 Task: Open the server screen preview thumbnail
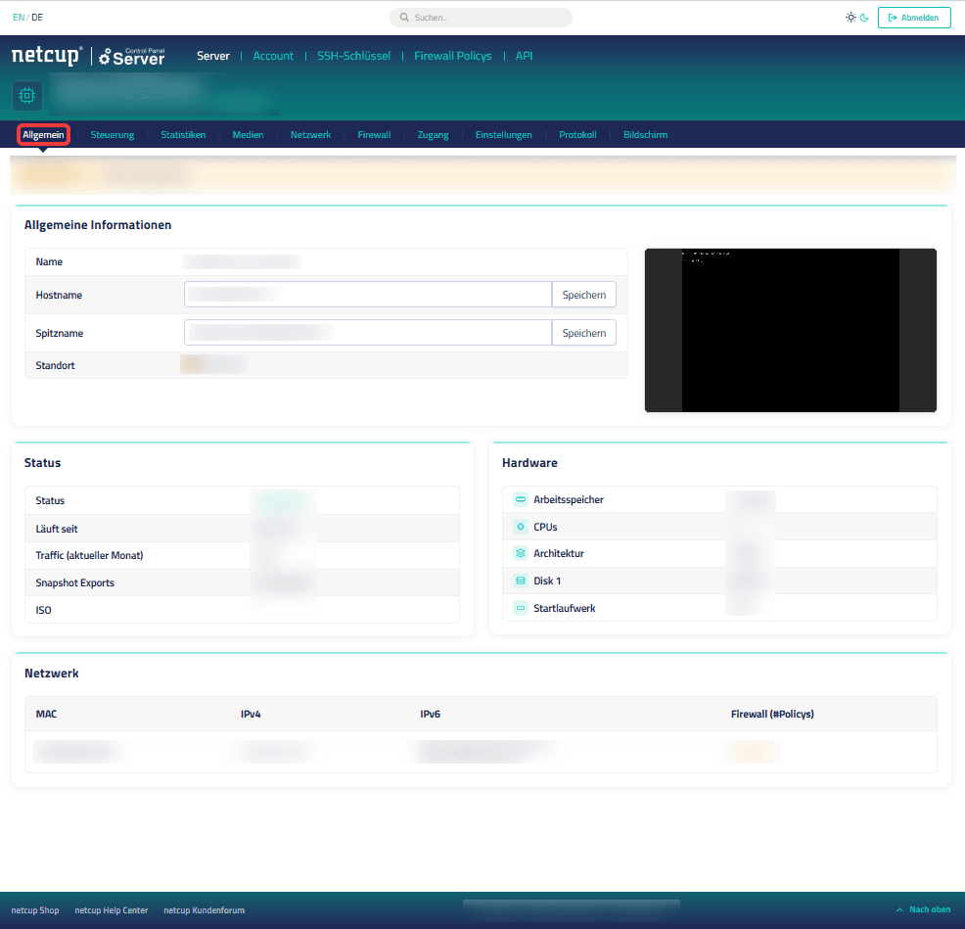pyautogui.click(x=790, y=330)
